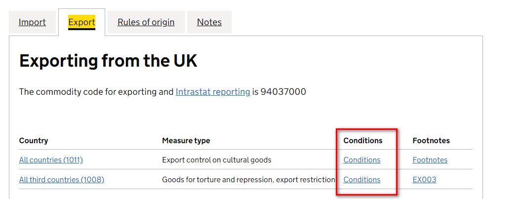This screenshot has width=522, height=199.
Task: View Conditions for torture goods export restriction
Action: [x=362, y=180]
